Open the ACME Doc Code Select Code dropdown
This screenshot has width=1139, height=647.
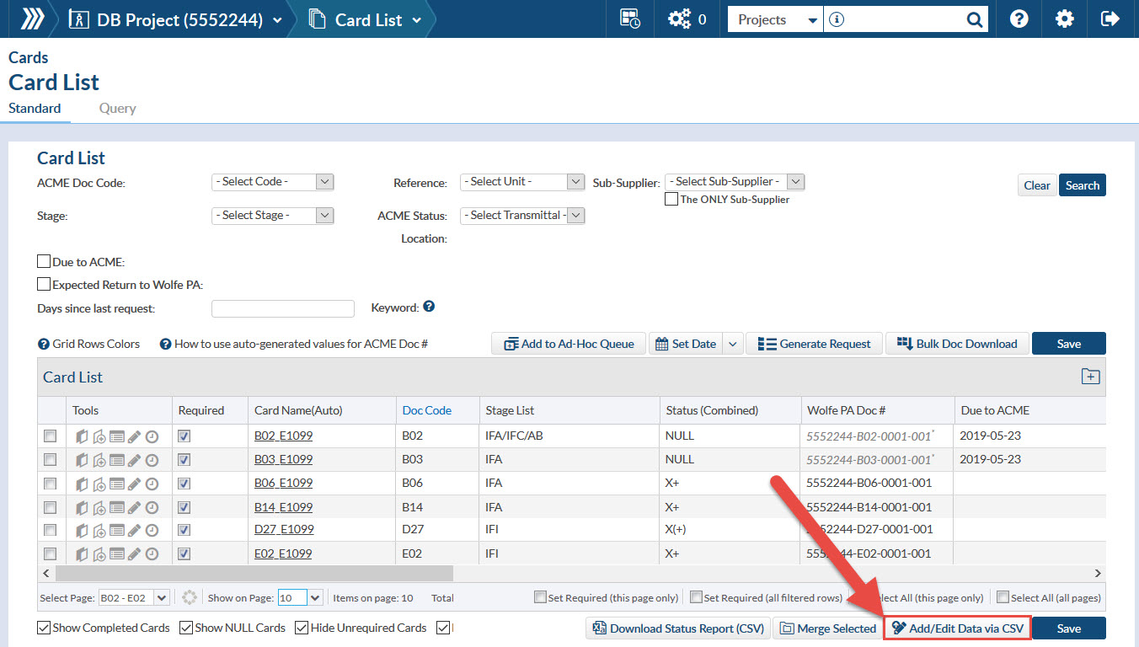[273, 182]
